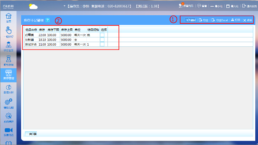This screenshot has height=145, width=258.
Task: Click the 物品名称 column header
Action: pyautogui.click(x=31, y=30)
